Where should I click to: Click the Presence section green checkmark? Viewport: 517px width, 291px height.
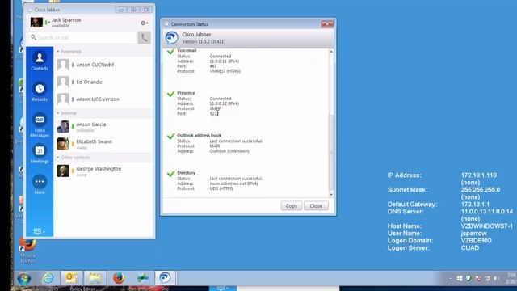170,94
